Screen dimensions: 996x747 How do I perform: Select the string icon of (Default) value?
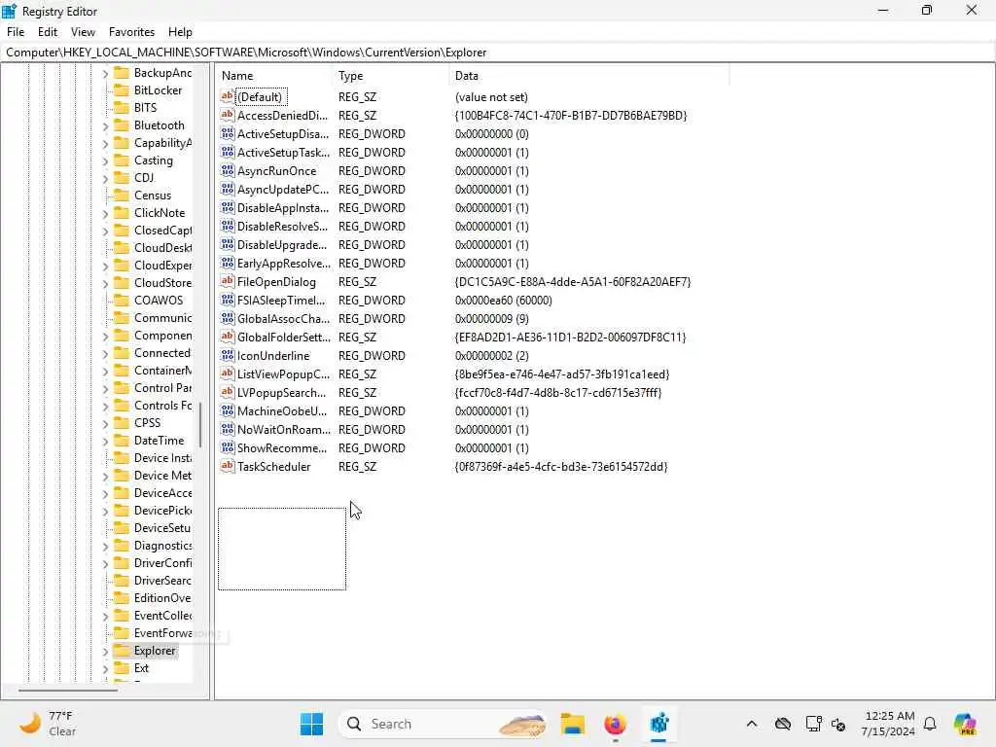pyautogui.click(x=228, y=96)
